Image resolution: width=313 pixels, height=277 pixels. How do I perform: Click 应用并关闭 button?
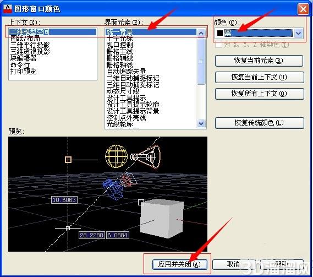coord(179,264)
